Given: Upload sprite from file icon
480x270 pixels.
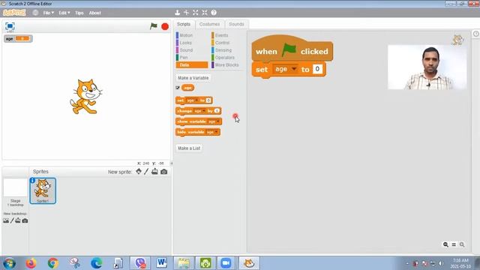Looking at the screenshot, I should coord(154,172).
